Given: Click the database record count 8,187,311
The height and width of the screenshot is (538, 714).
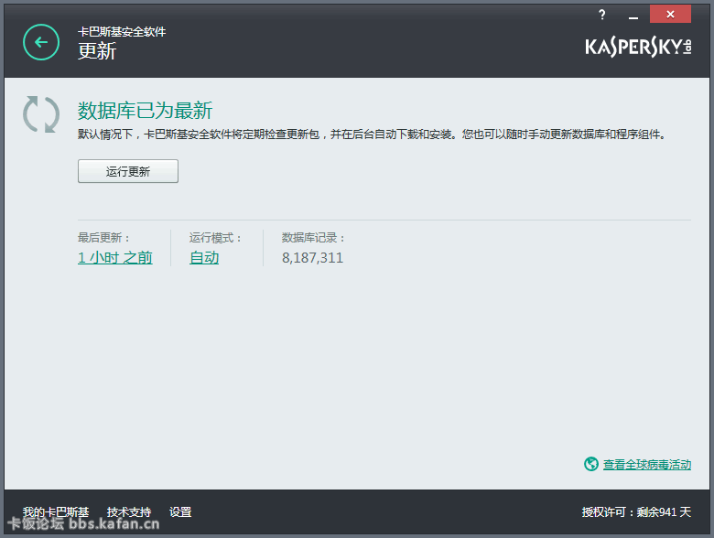Looking at the screenshot, I should pyautogui.click(x=312, y=258).
